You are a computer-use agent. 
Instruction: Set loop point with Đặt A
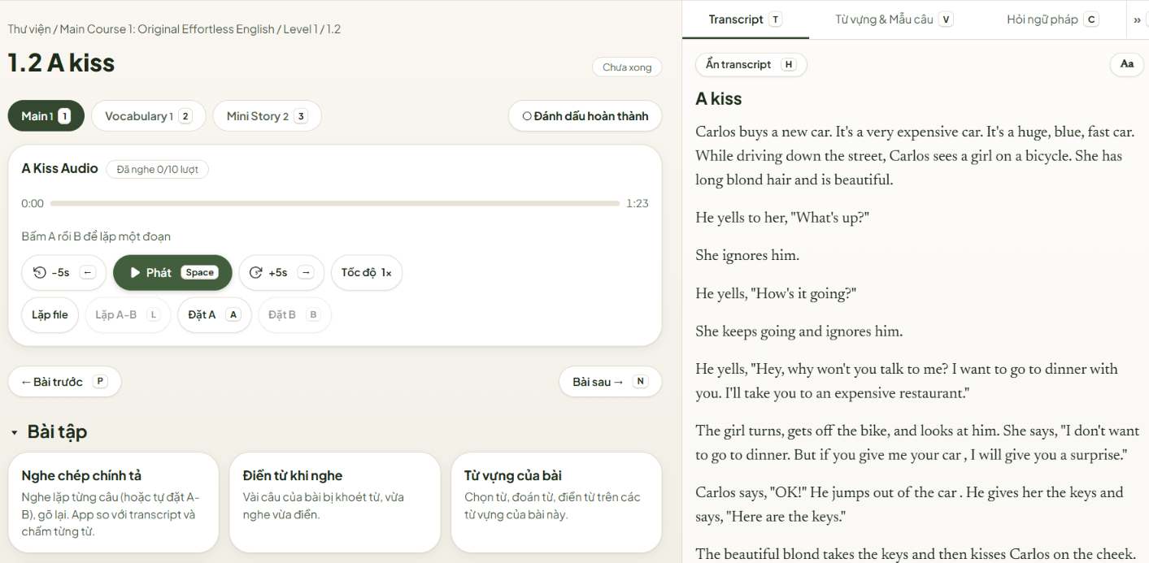click(x=215, y=315)
